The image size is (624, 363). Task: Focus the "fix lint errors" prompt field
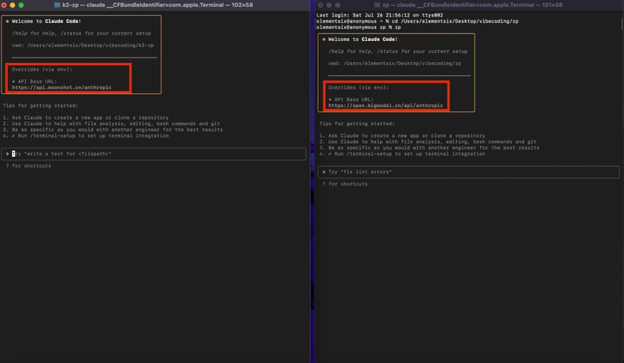point(469,172)
